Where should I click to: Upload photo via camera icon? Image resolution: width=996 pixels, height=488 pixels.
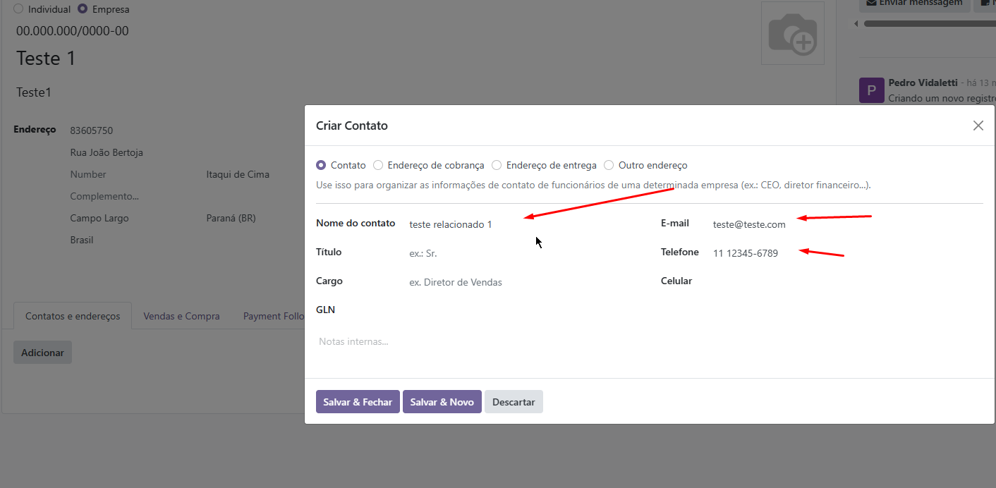coord(793,33)
